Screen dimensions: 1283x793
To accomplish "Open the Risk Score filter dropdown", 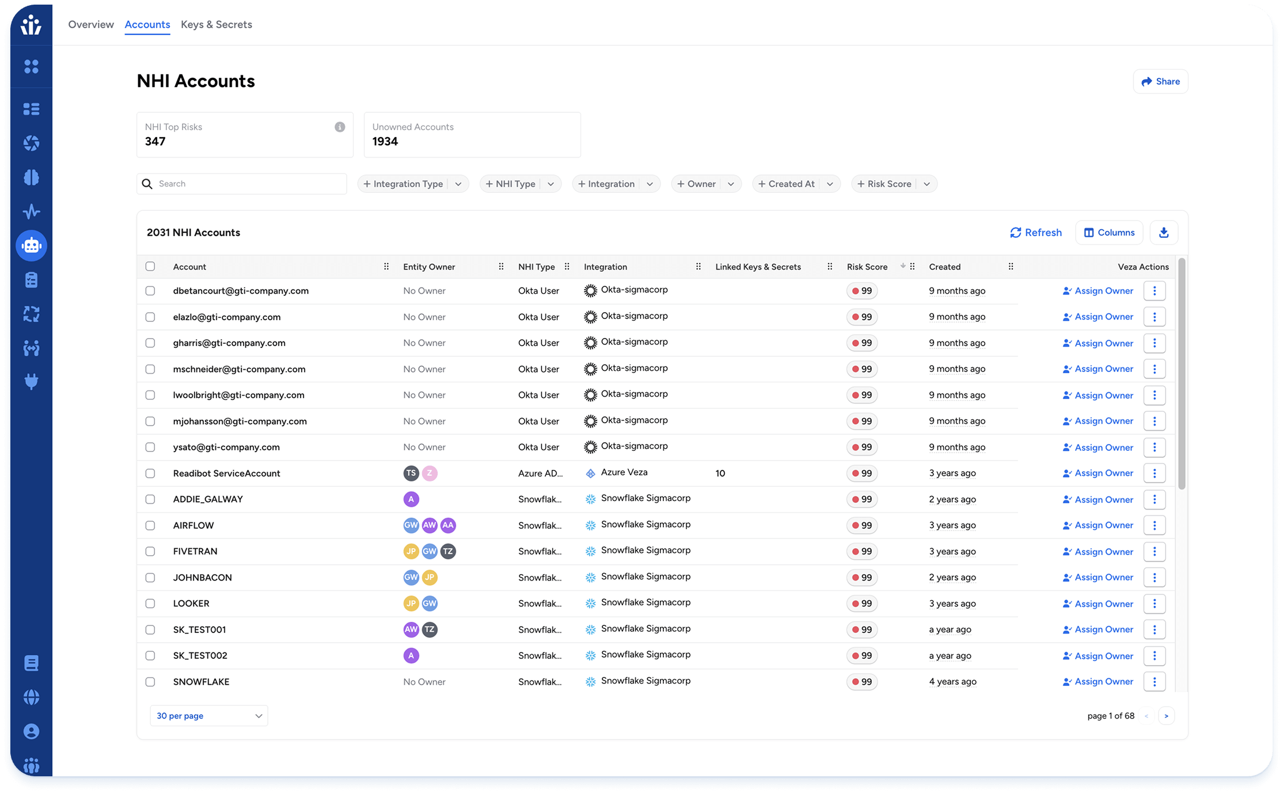I will [x=927, y=184].
